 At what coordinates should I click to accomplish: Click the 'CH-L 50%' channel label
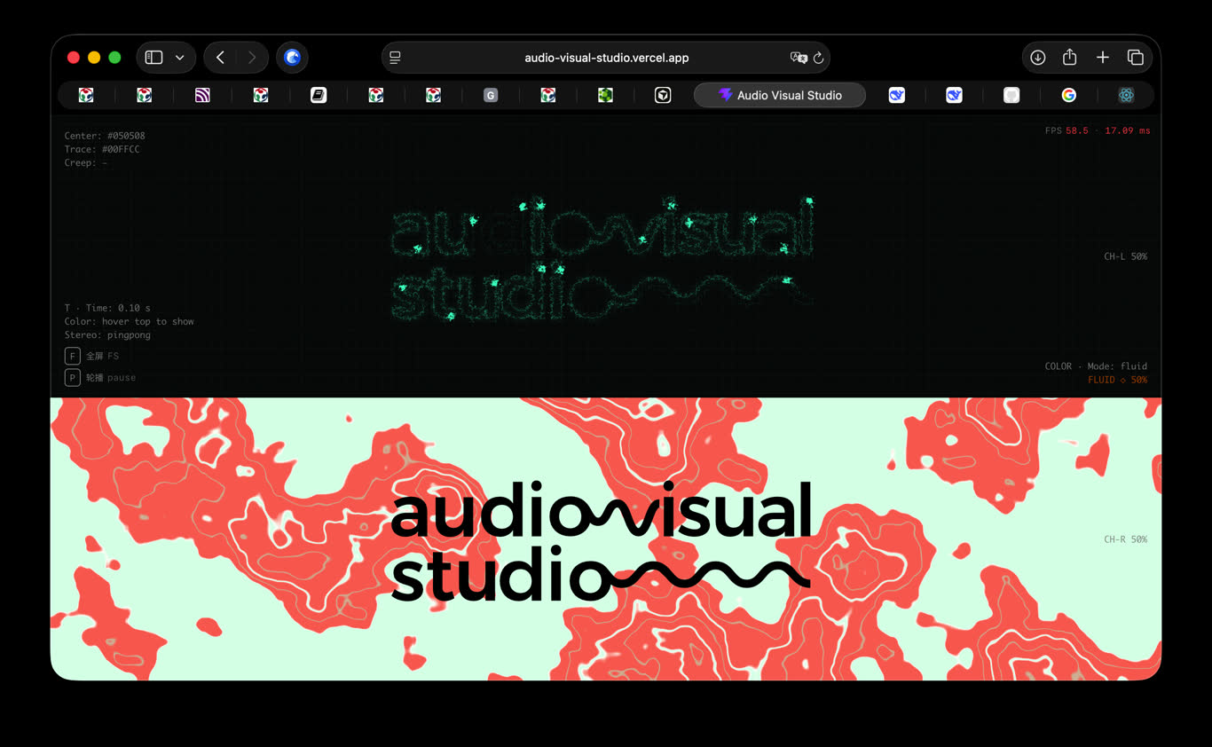point(1125,256)
